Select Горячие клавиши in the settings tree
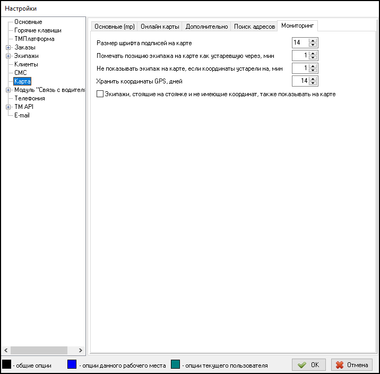The height and width of the screenshot is (374, 380). pyautogui.click(x=38, y=30)
